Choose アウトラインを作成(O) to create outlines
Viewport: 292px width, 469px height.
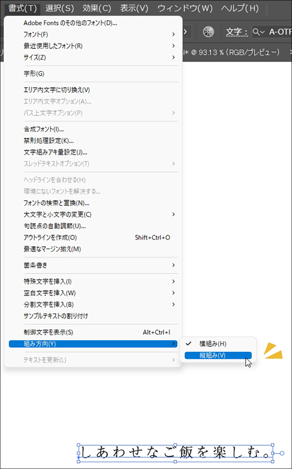click(50, 238)
